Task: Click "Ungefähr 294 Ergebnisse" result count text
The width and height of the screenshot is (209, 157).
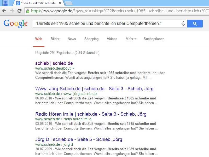Action: pyautogui.click(x=67, y=53)
